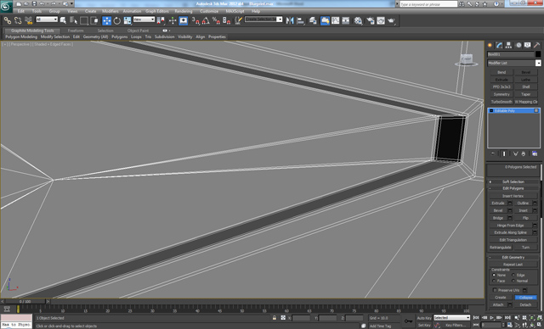The width and height of the screenshot is (544, 329).
Task: Click the Bind to Space Warp icon
Action: click(x=28, y=20)
